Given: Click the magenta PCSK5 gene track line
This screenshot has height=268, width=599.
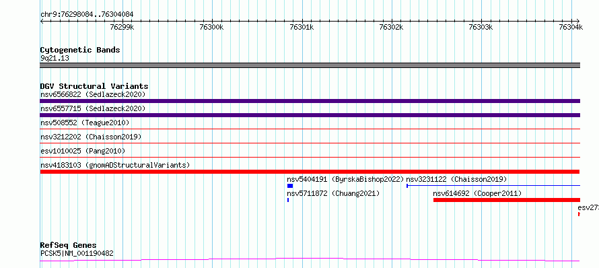Looking at the screenshot, I should tap(310, 260).
